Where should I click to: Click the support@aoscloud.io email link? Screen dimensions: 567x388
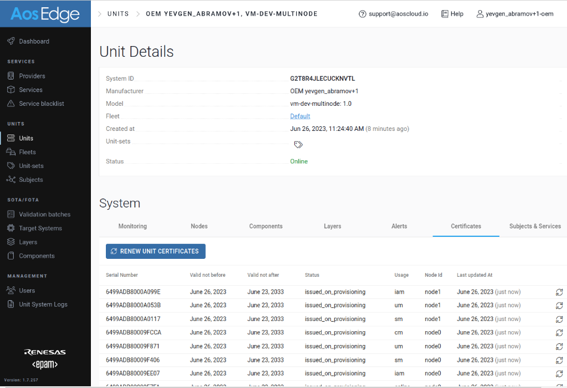coord(397,14)
